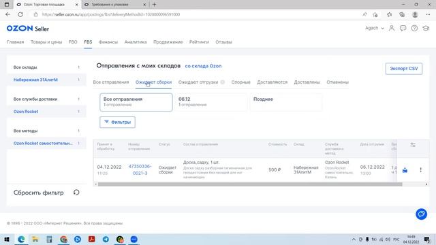The height and width of the screenshot is (245, 436).
Task: Open the browser profile avatar
Action: coord(415,14)
